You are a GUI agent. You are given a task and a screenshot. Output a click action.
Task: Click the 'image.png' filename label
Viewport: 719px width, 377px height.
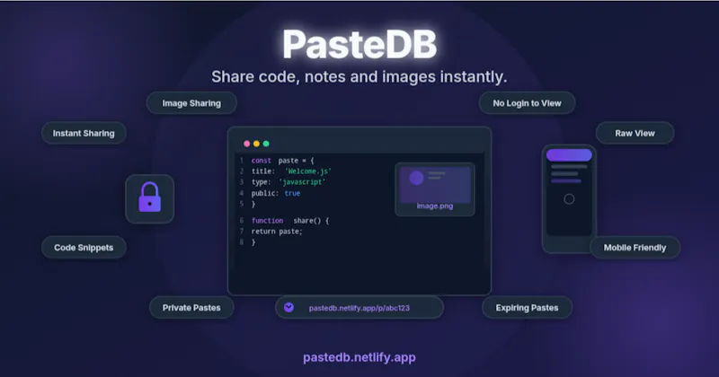coord(435,206)
